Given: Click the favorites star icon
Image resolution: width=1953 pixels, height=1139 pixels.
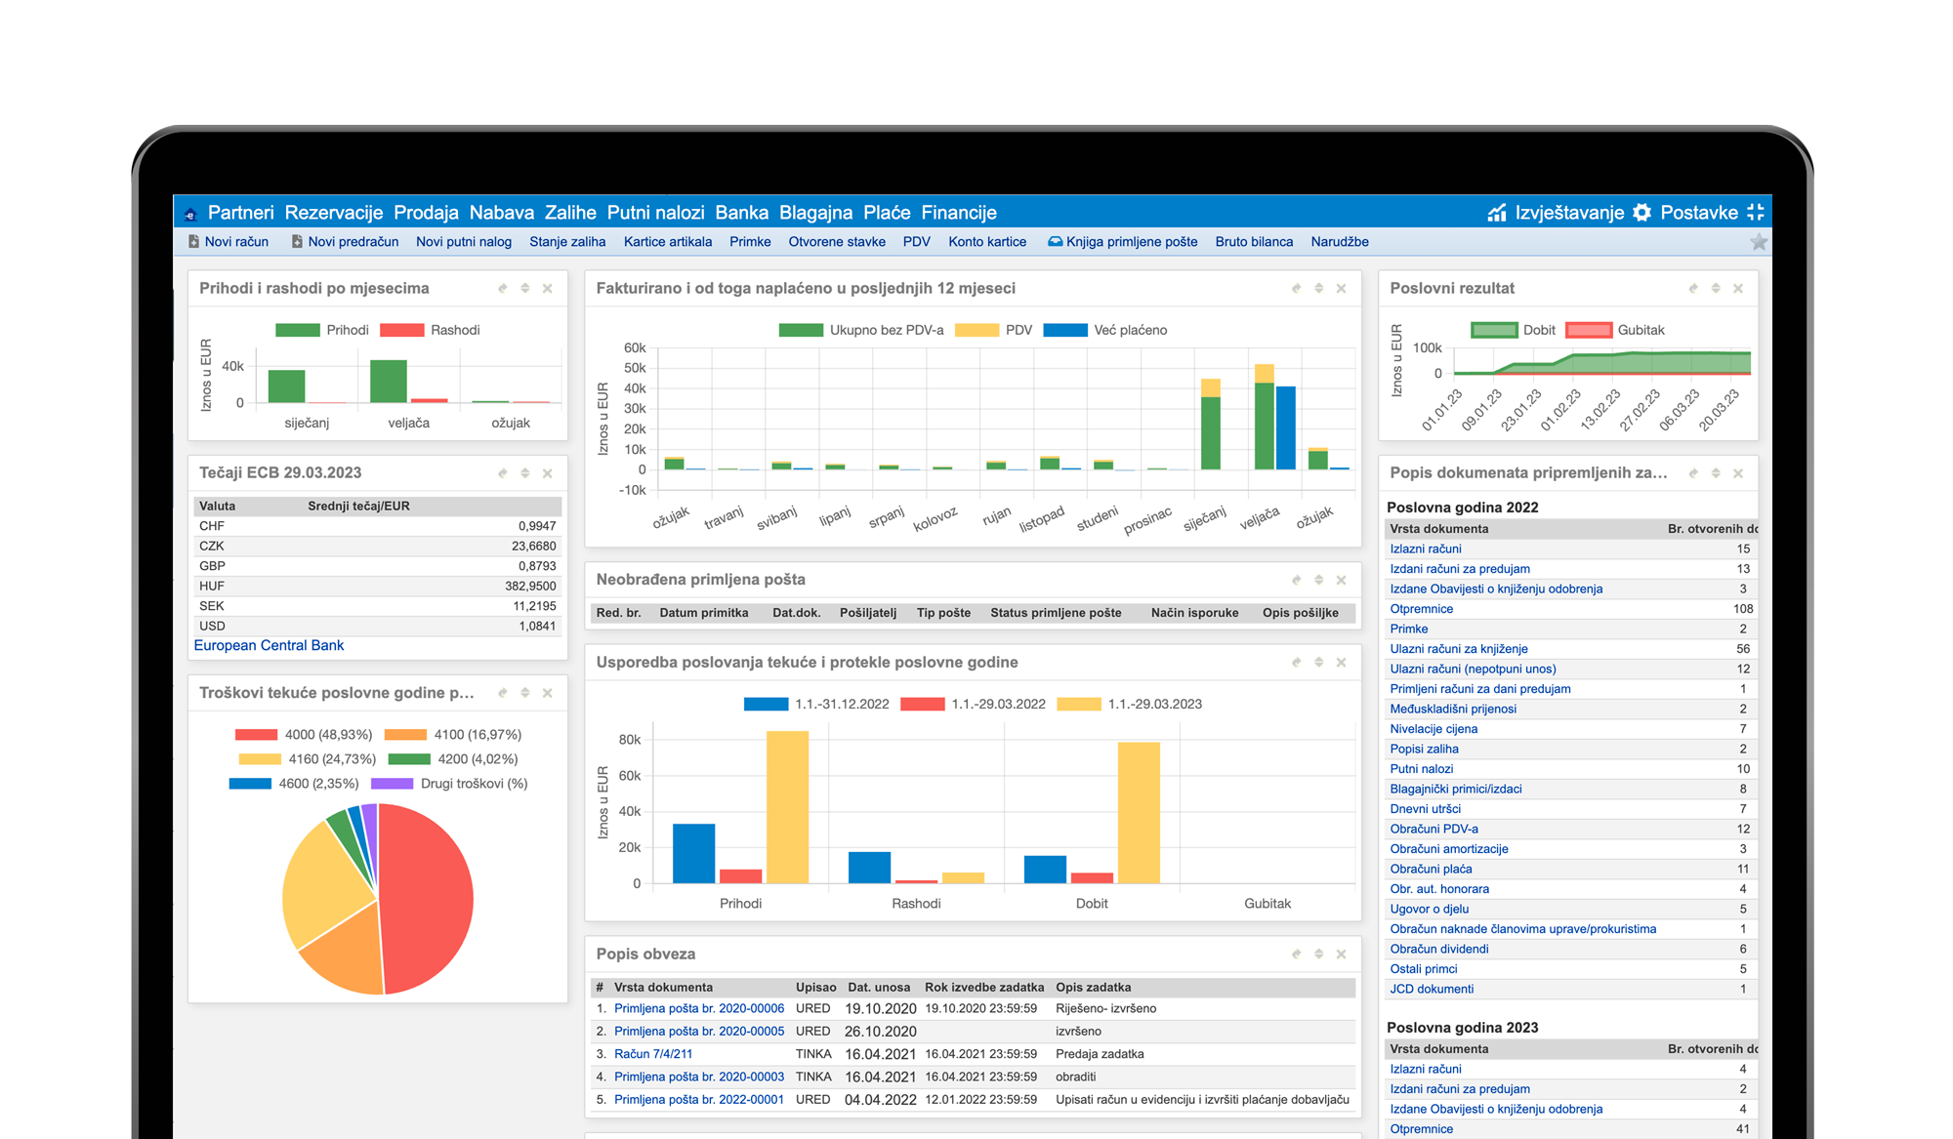Looking at the screenshot, I should pos(1759,242).
